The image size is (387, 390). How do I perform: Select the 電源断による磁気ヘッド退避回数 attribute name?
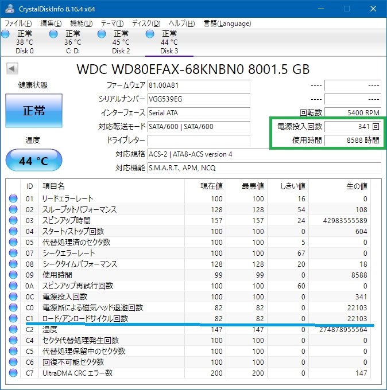coord(92,307)
